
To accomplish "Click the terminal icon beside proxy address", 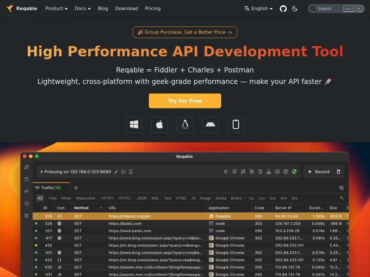I will (123, 172).
